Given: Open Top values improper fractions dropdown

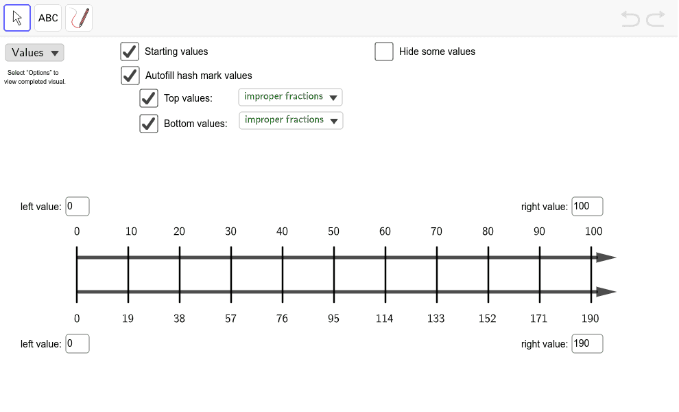Looking at the screenshot, I should coord(290,98).
